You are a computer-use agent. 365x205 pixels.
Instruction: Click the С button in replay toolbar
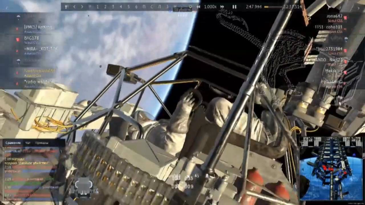click(152, 7)
